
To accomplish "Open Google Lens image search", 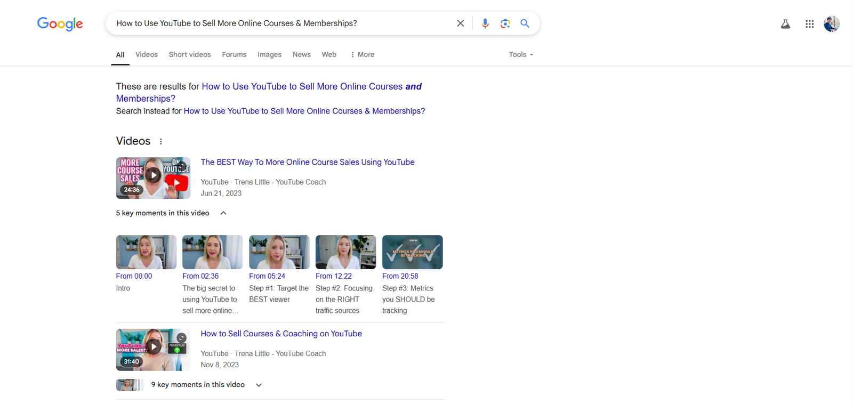I will coord(505,23).
